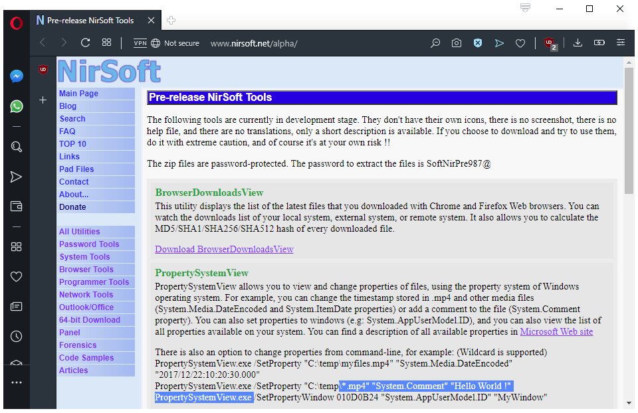Image resolution: width=638 pixels, height=413 pixels.
Task: Open a new tab with the plus button
Action: [x=171, y=21]
